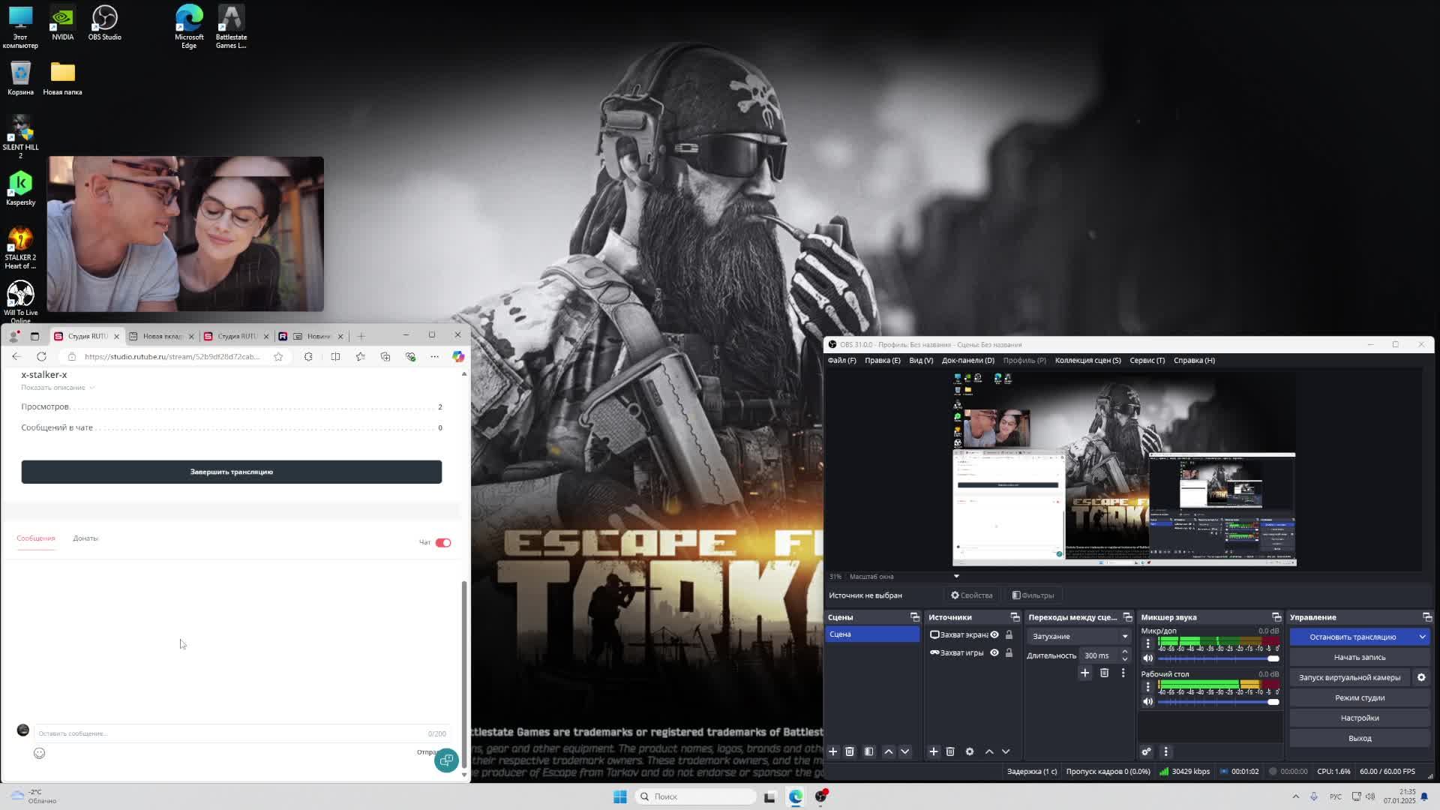Hide the Захват игры source
The height and width of the screenshot is (810, 1440).
pos(994,652)
